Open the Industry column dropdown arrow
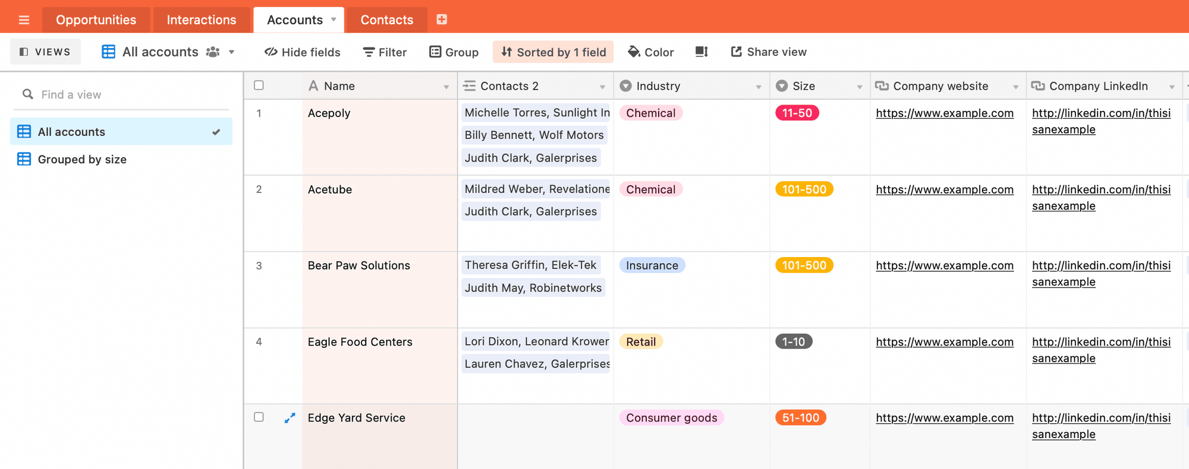 (759, 87)
